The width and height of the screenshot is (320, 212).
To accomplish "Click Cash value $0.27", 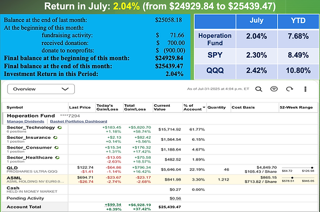I will 175,189.
